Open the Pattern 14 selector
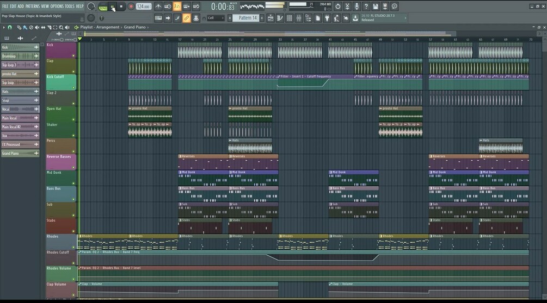 (247, 18)
